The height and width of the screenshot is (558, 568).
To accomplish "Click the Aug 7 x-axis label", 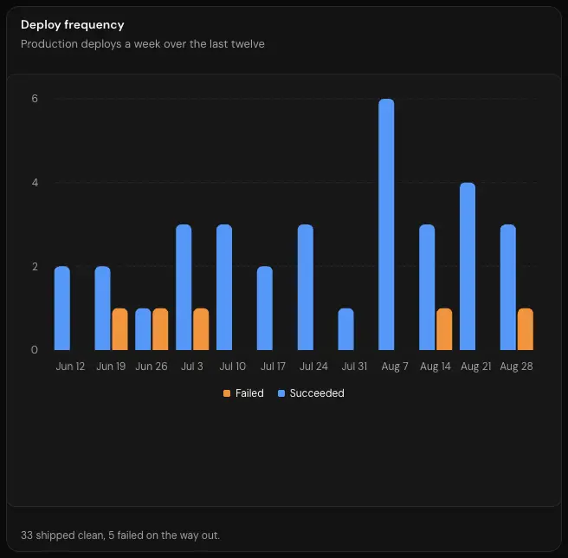I will click(395, 367).
